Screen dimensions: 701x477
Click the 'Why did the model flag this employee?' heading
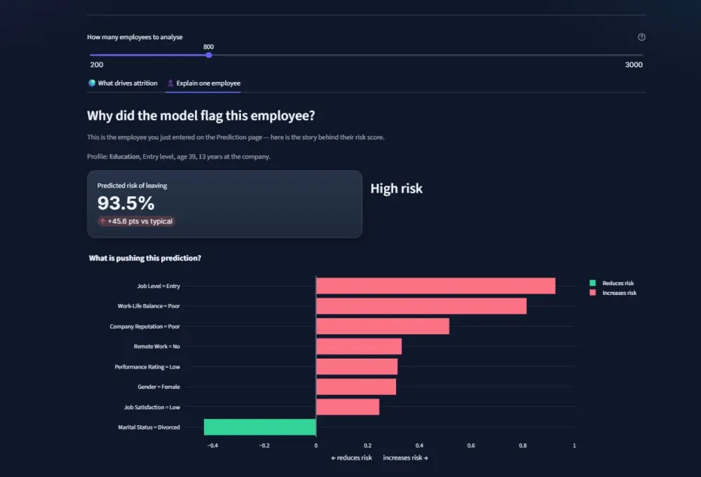click(200, 116)
